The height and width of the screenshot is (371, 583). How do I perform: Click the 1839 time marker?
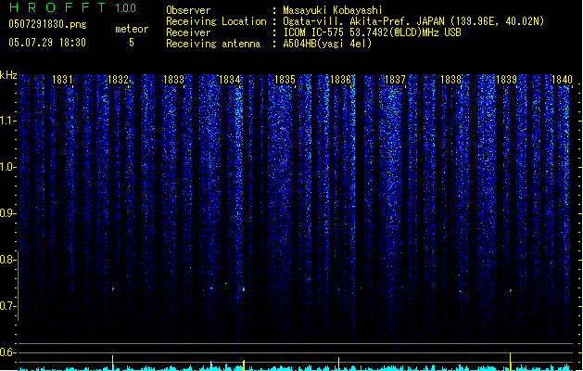pyautogui.click(x=506, y=80)
